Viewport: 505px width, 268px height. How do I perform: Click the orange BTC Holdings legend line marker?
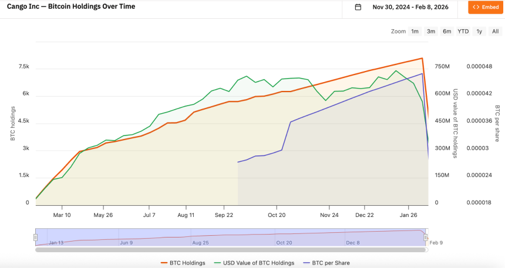click(x=164, y=263)
